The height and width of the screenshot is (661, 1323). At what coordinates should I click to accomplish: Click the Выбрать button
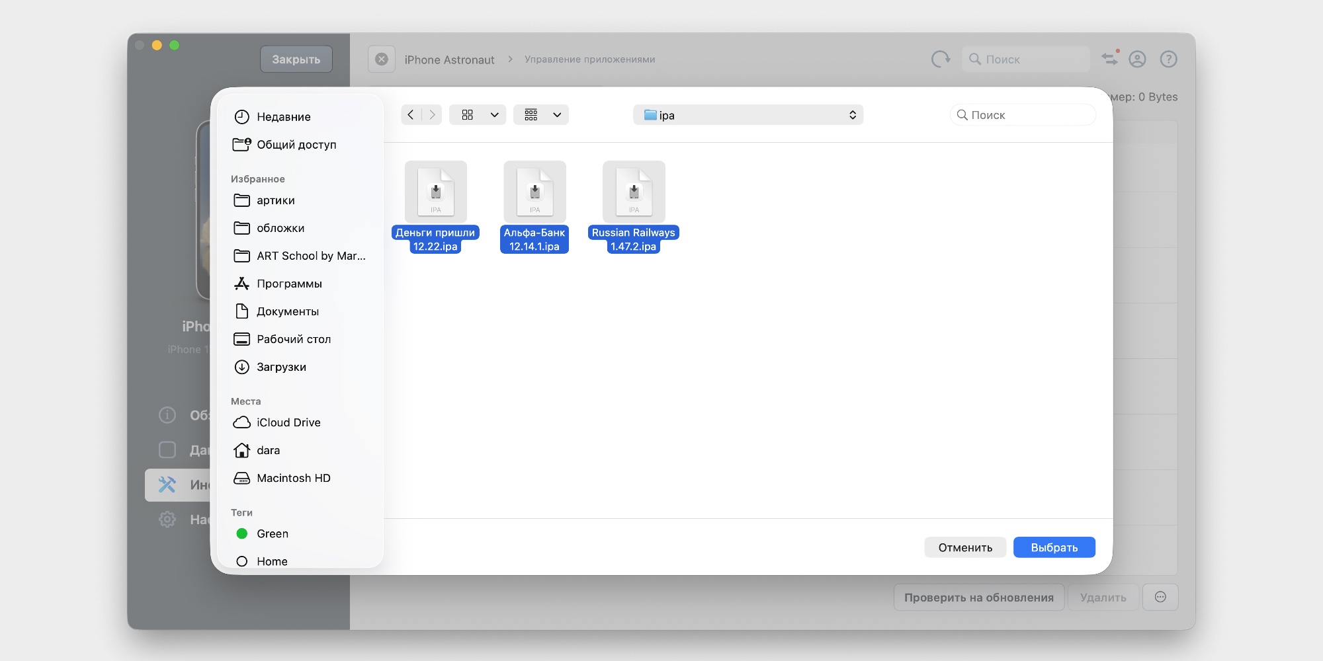pos(1054,547)
